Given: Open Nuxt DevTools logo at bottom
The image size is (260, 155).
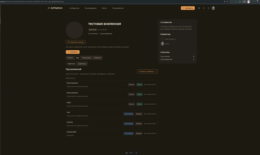Looking at the screenshot, I should click(x=127, y=153).
